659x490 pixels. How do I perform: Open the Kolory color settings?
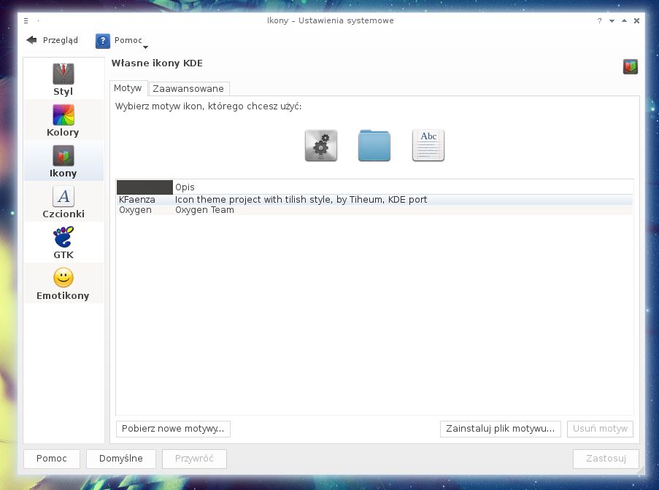pyautogui.click(x=63, y=120)
